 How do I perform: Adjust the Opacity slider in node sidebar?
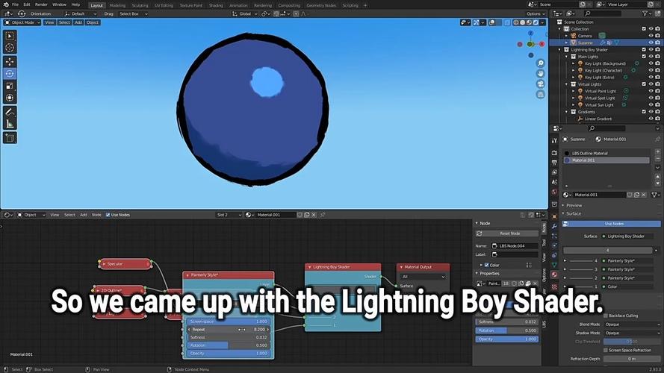click(x=507, y=339)
